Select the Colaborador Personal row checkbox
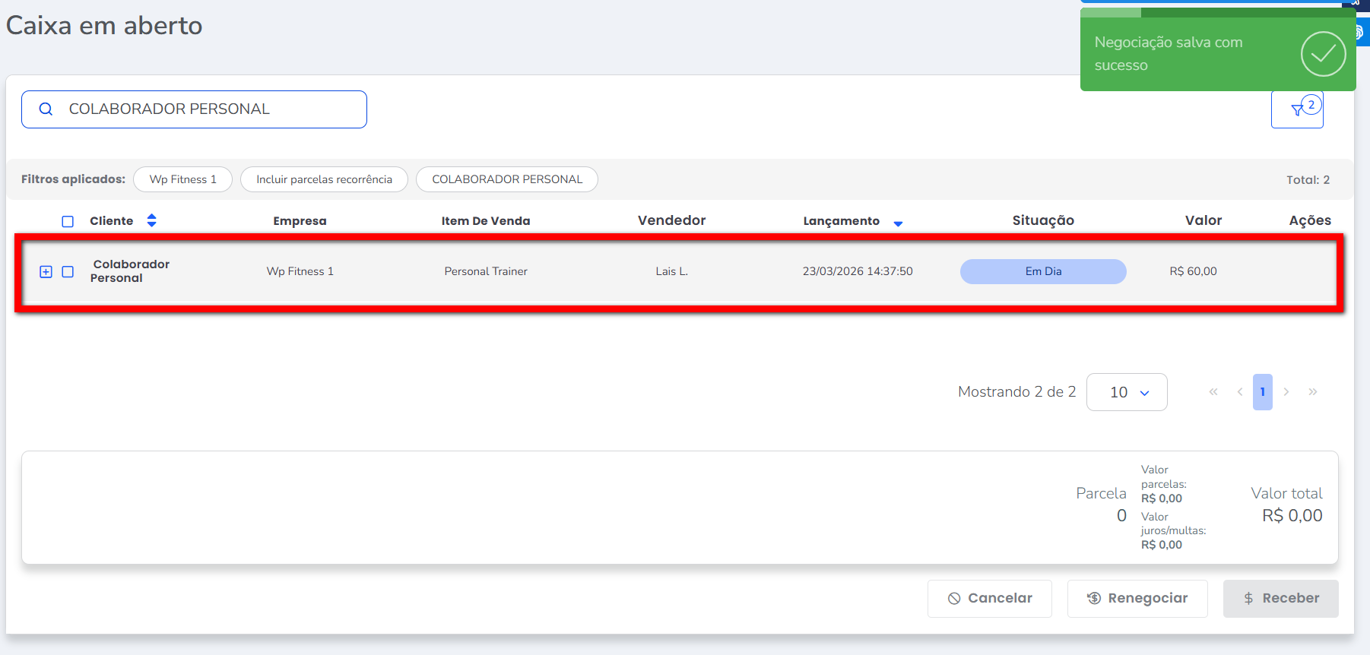The image size is (1370, 655). pyautogui.click(x=68, y=272)
